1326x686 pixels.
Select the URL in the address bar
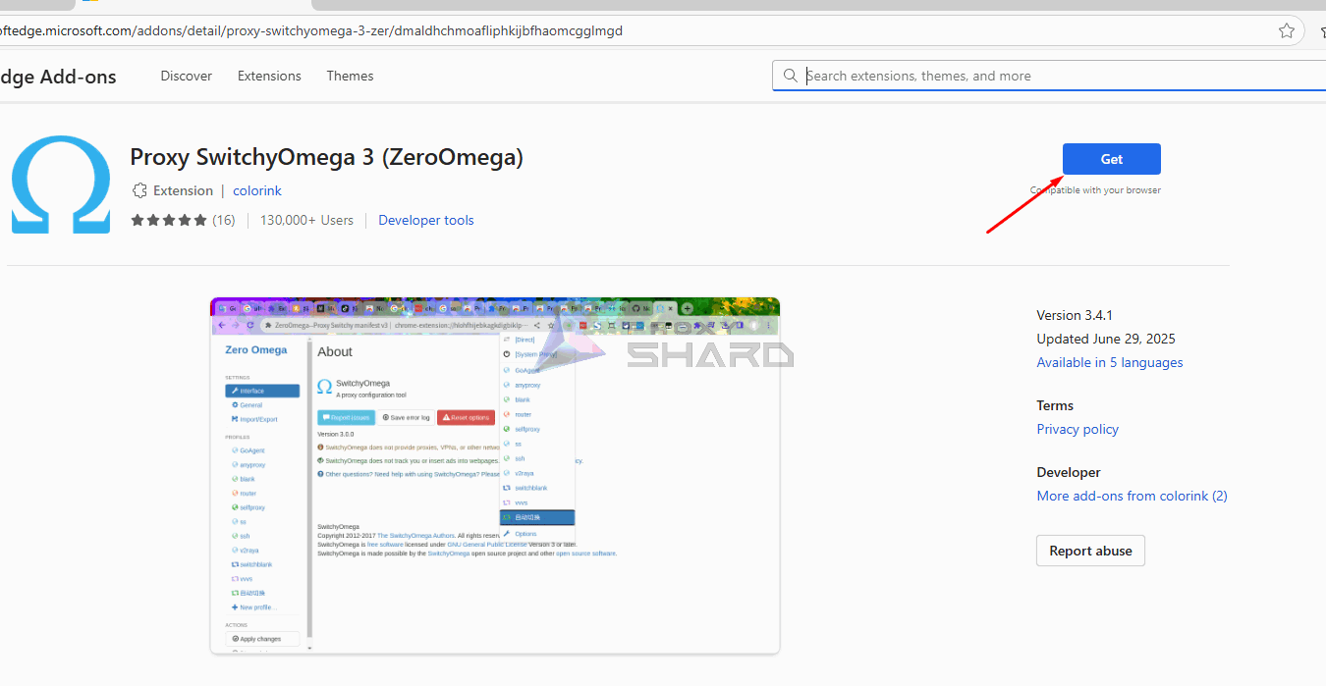point(314,30)
